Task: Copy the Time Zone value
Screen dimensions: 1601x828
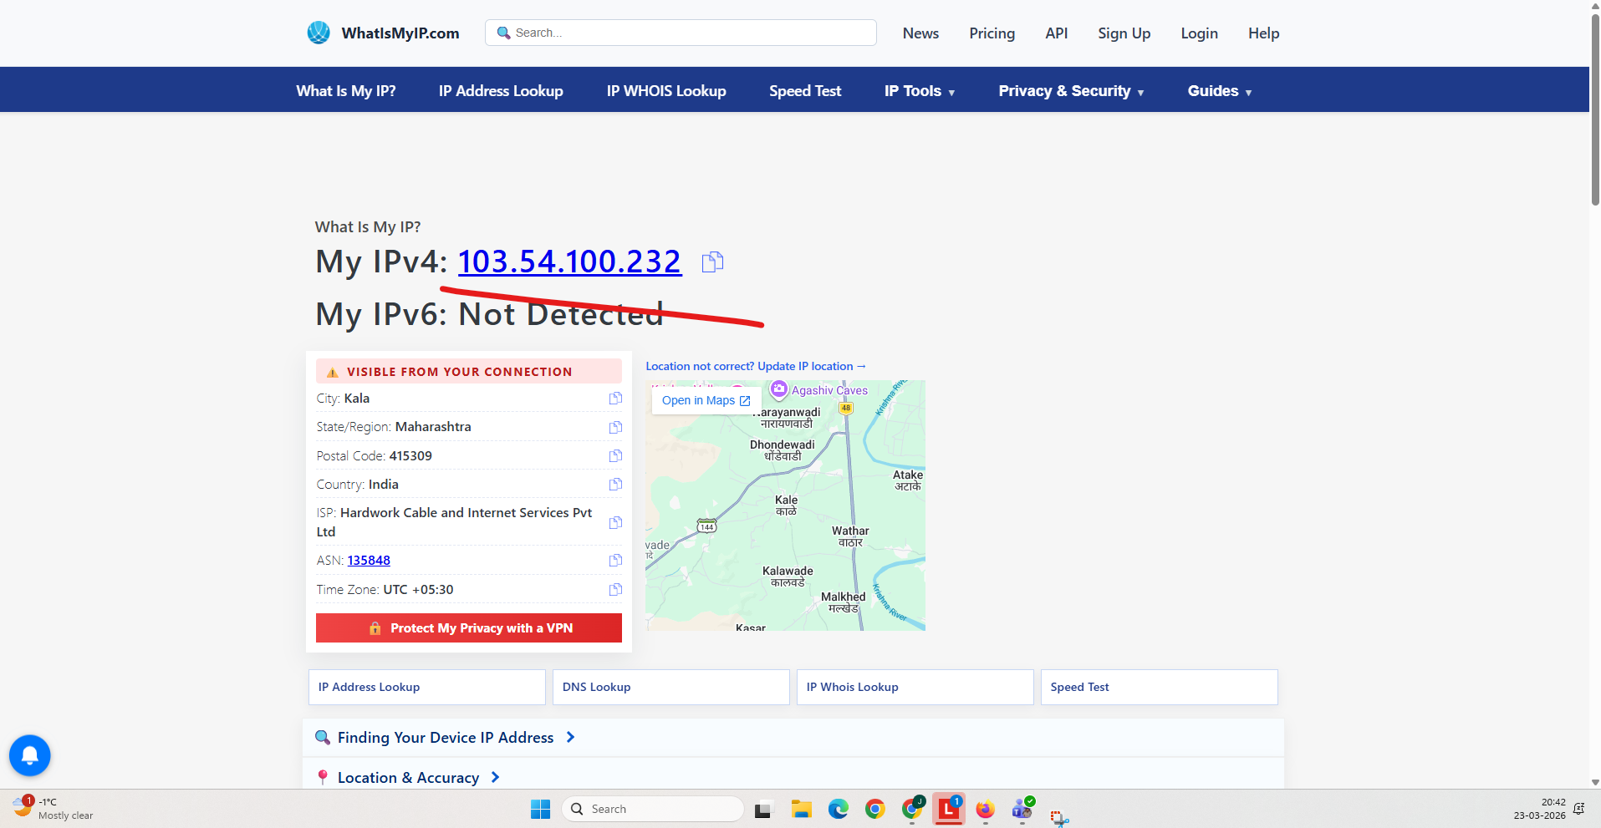Action: (615, 590)
